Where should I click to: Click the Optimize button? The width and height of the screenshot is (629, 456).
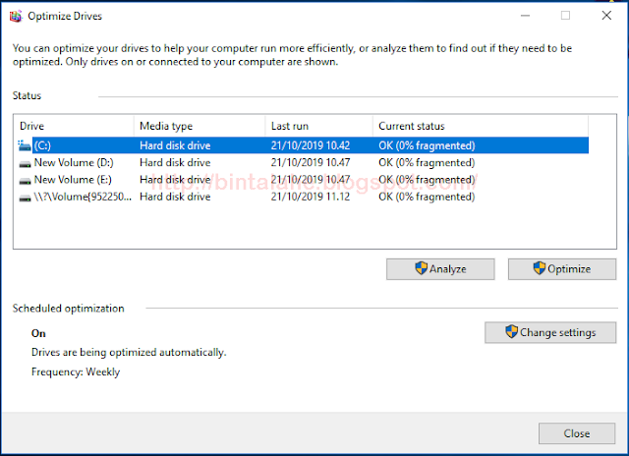562,269
